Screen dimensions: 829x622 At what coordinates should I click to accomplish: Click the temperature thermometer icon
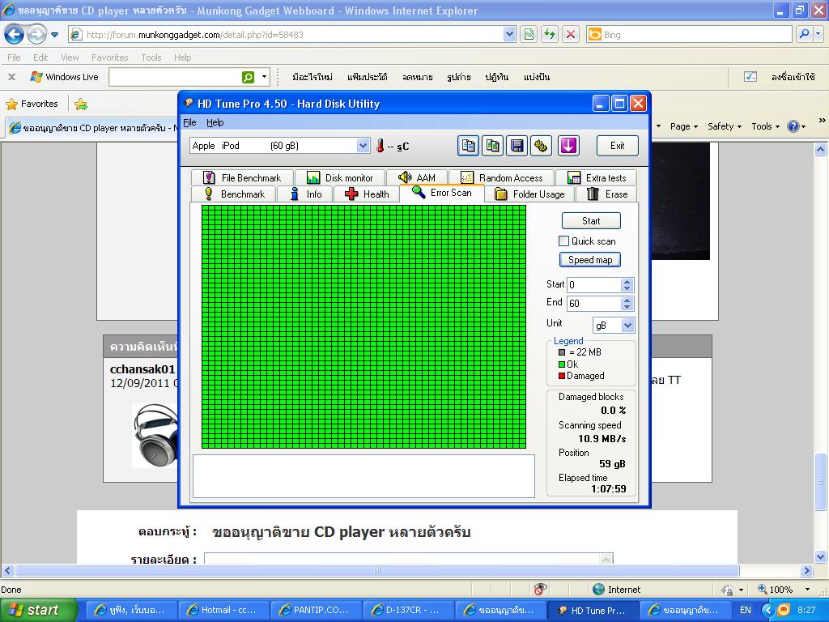coord(380,146)
